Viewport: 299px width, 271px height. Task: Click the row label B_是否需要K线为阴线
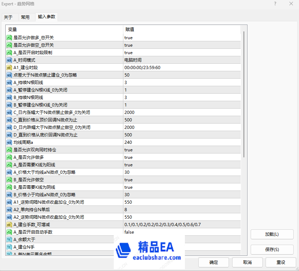34,187
